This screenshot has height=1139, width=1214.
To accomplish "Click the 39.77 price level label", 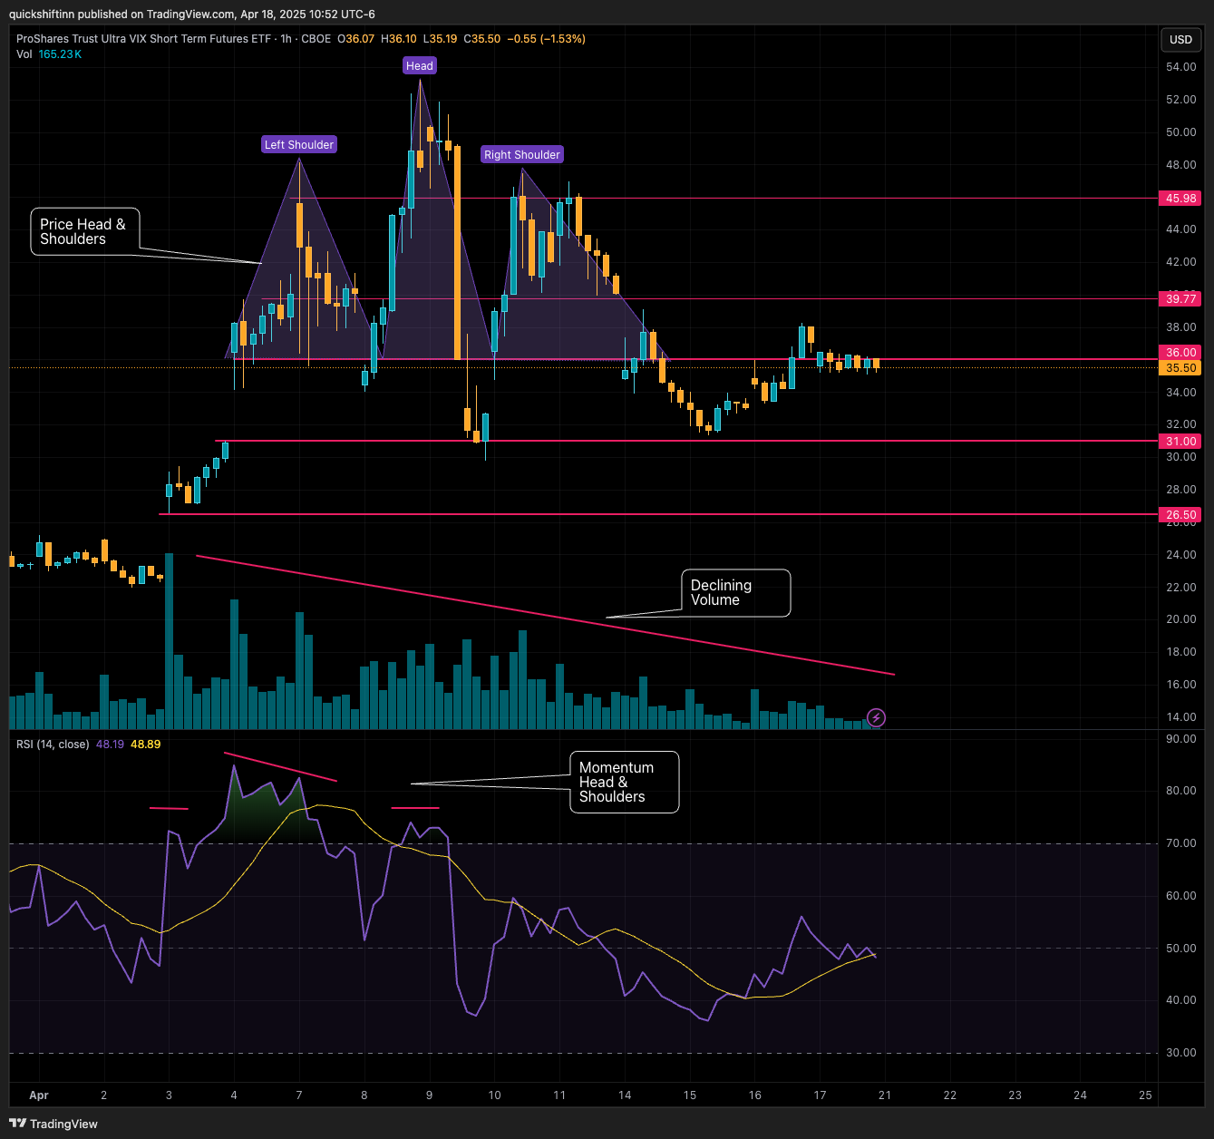I will point(1180,298).
